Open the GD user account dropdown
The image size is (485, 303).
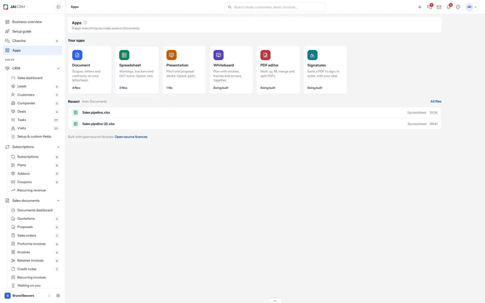472,7
